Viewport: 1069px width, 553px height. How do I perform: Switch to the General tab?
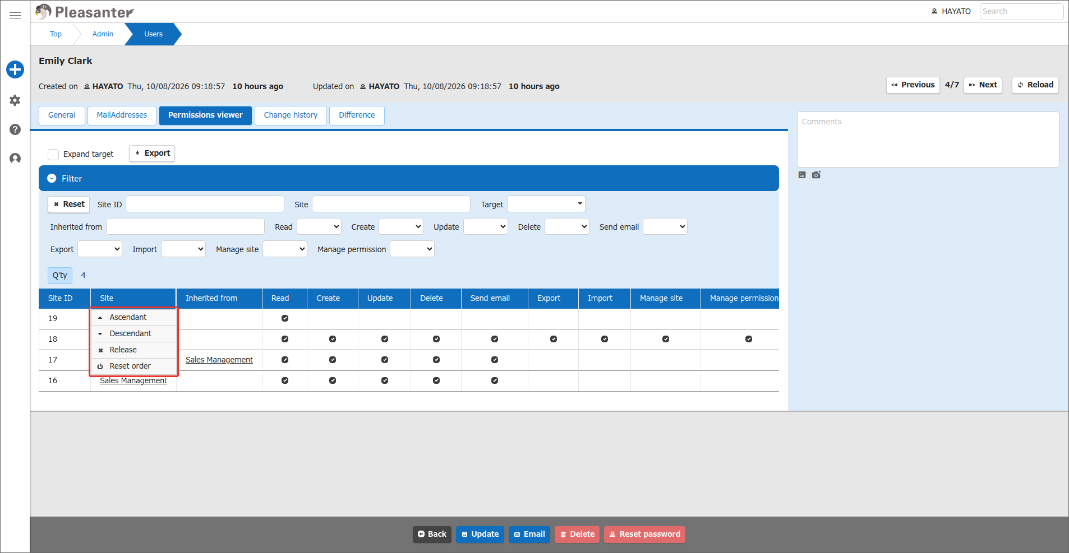[62, 115]
